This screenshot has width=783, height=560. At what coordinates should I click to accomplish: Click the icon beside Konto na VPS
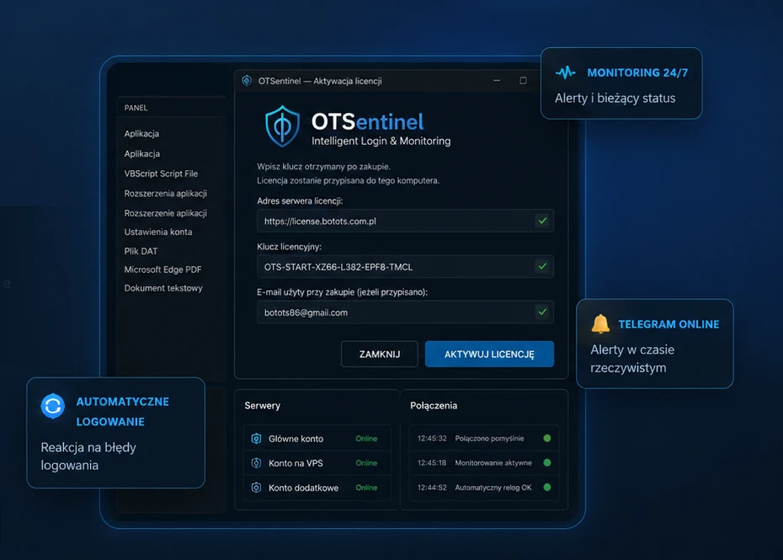(x=256, y=463)
